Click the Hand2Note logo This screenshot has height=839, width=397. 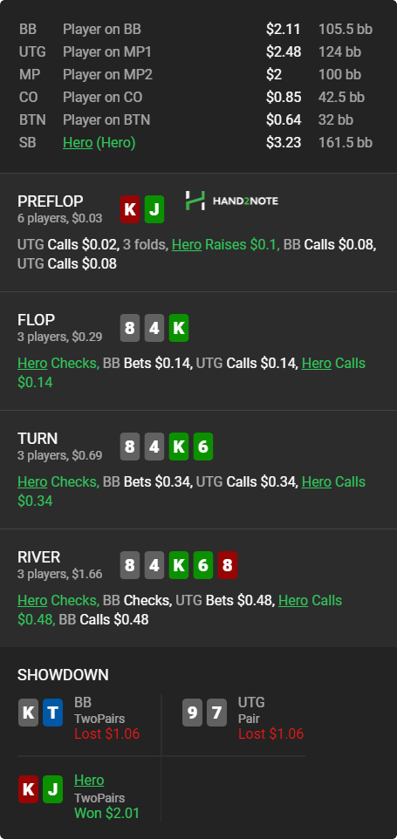click(x=232, y=201)
